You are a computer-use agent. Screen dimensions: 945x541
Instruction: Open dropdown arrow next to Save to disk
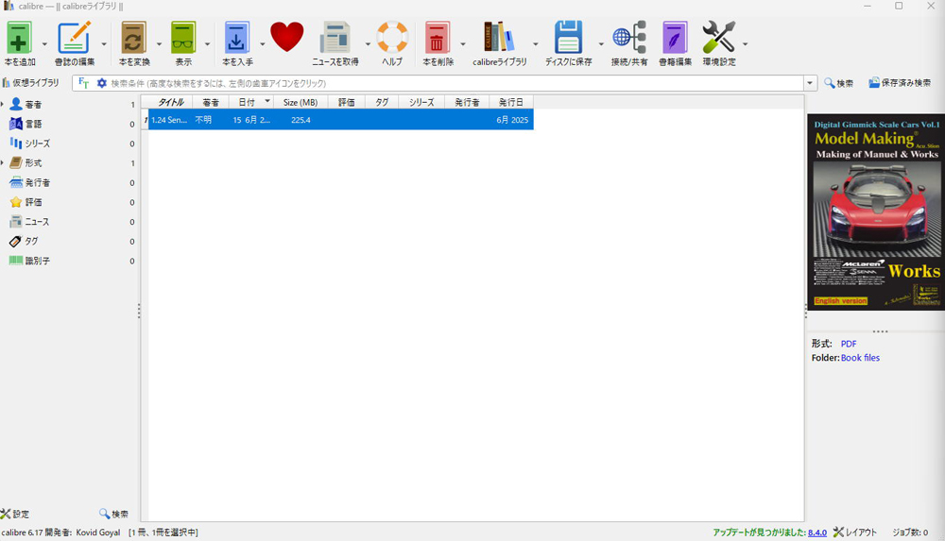pos(601,44)
